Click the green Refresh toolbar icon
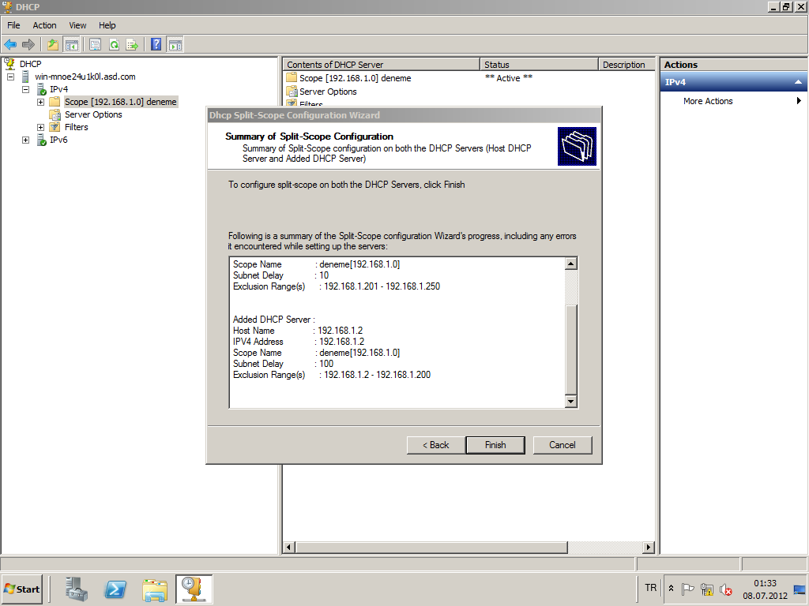Screen dimensions: 809x606 (x=114, y=45)
